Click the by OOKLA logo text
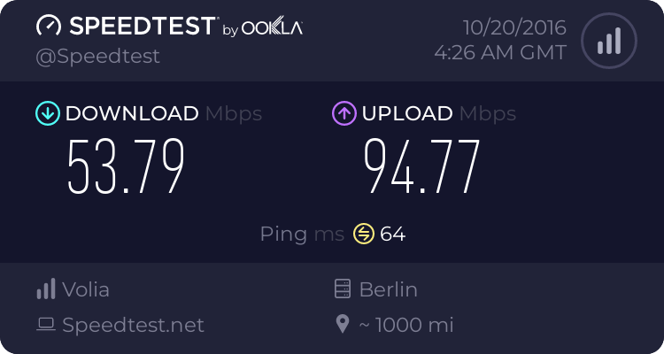This screenshot has width=664, height=354. point(263,28)
